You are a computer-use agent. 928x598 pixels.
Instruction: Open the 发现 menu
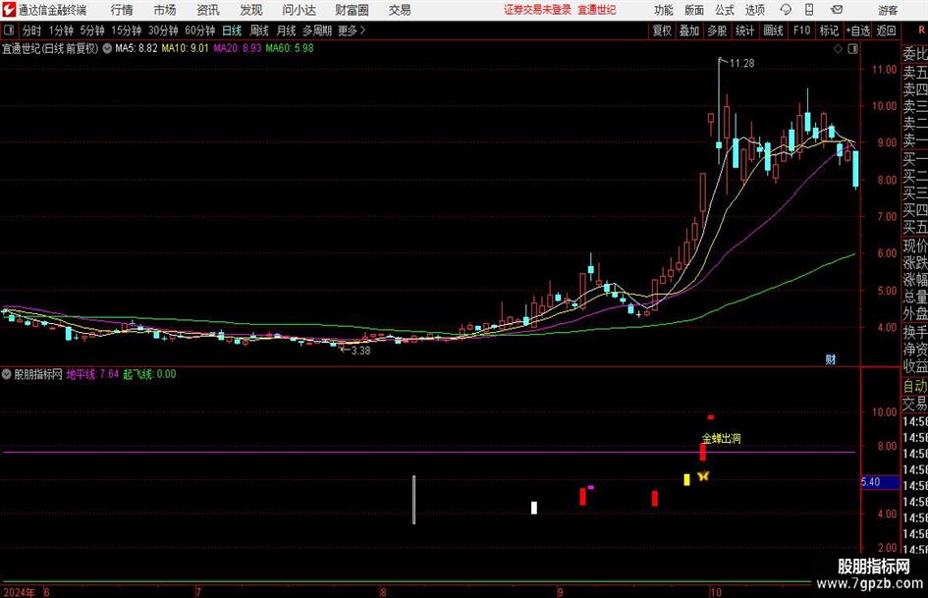pyautogui.click(x=251, y=10)
